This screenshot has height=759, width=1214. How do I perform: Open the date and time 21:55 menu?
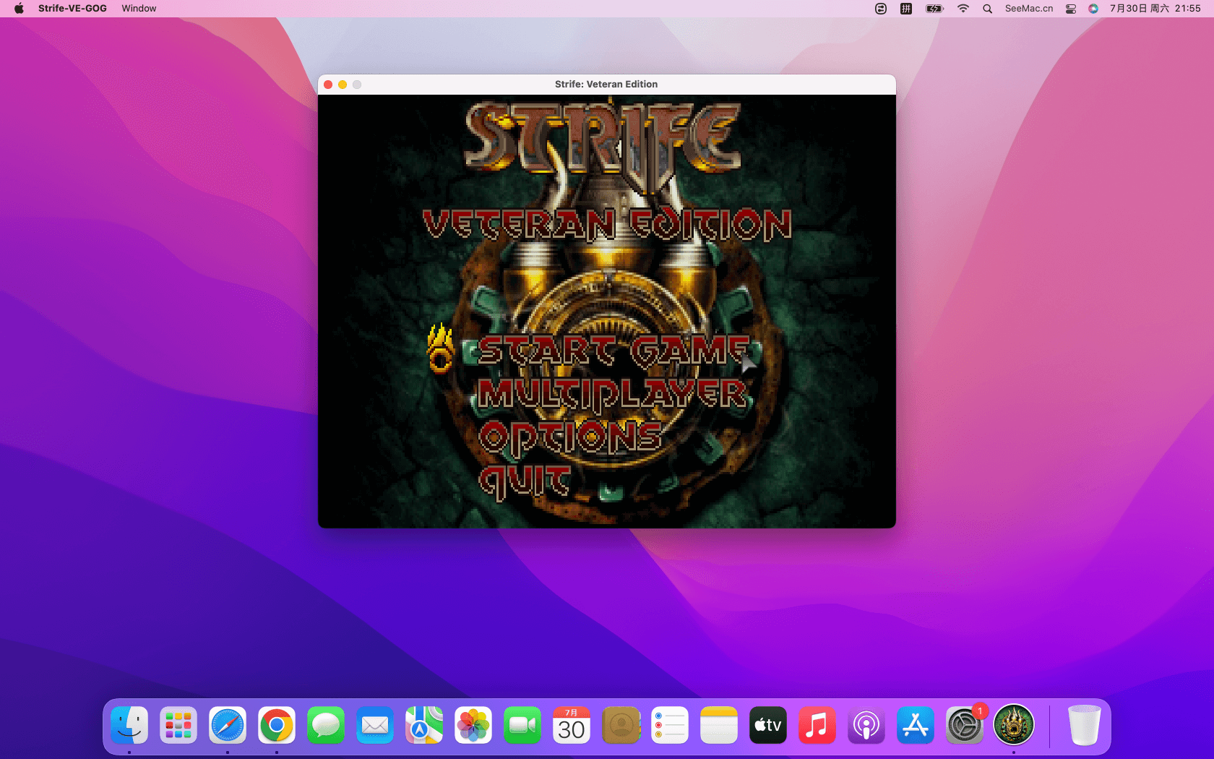point(1155,9)
